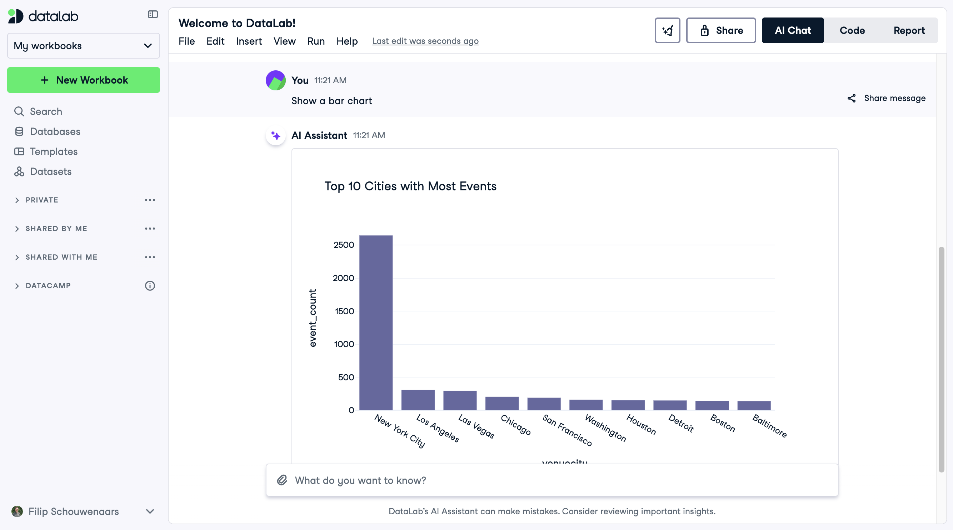Open options for Shared With Me
This screenshot has width=953, height=530.
[150, 257]
